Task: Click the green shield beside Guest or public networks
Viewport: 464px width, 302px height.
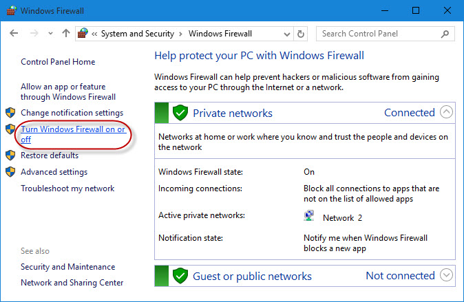Action: click(180, 277)
